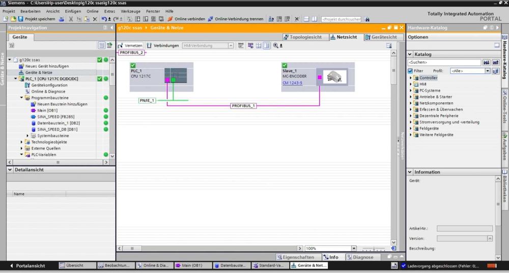Click search-up icon in Katalog
This screenshot has height=273, width=509.
[495, 62]
